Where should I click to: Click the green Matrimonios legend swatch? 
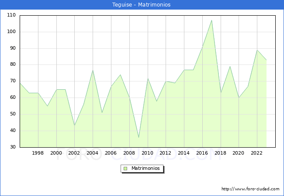[x=125, y=169]
